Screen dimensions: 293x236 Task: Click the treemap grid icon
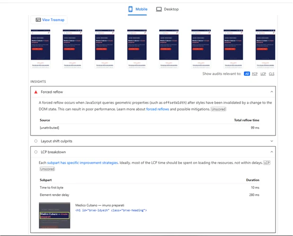click(x=38, y=20)
